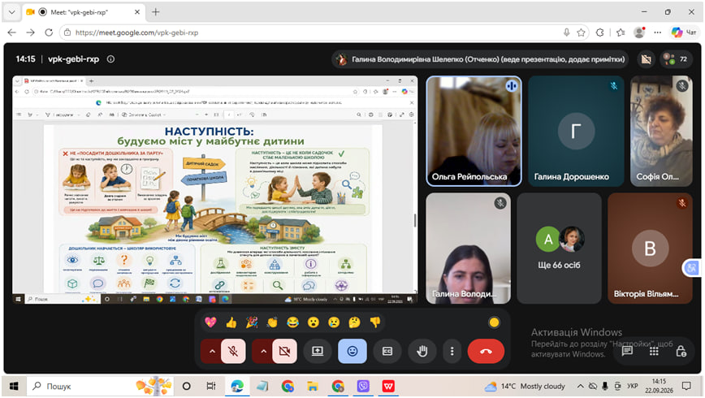Select Галина Дорошенко participant tile
The width and height of the screenshot is (705, 398).
click(x=576, y=131)
